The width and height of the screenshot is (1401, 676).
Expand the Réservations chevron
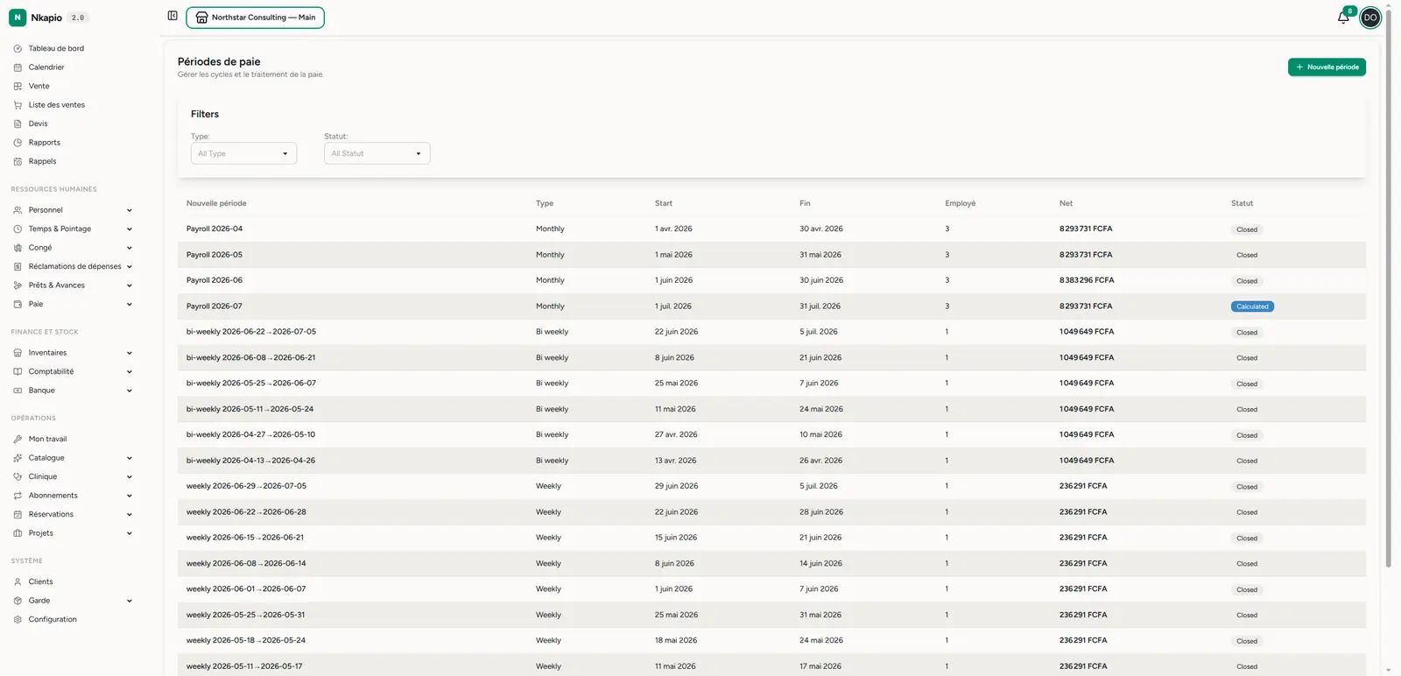pyautogui.click(x=130, y=514)
